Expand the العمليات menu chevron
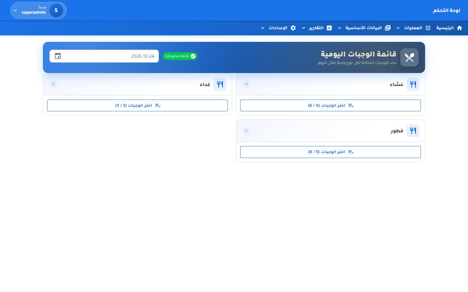468x292 pixels. [398, 28]
